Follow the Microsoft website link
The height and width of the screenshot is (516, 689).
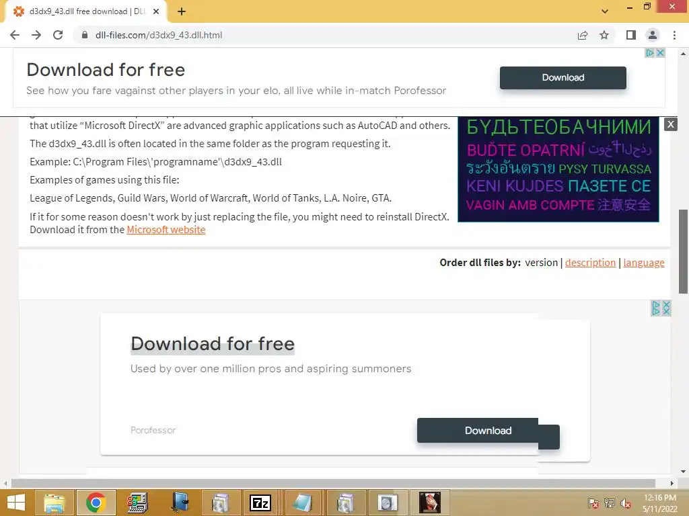point(166,230)
